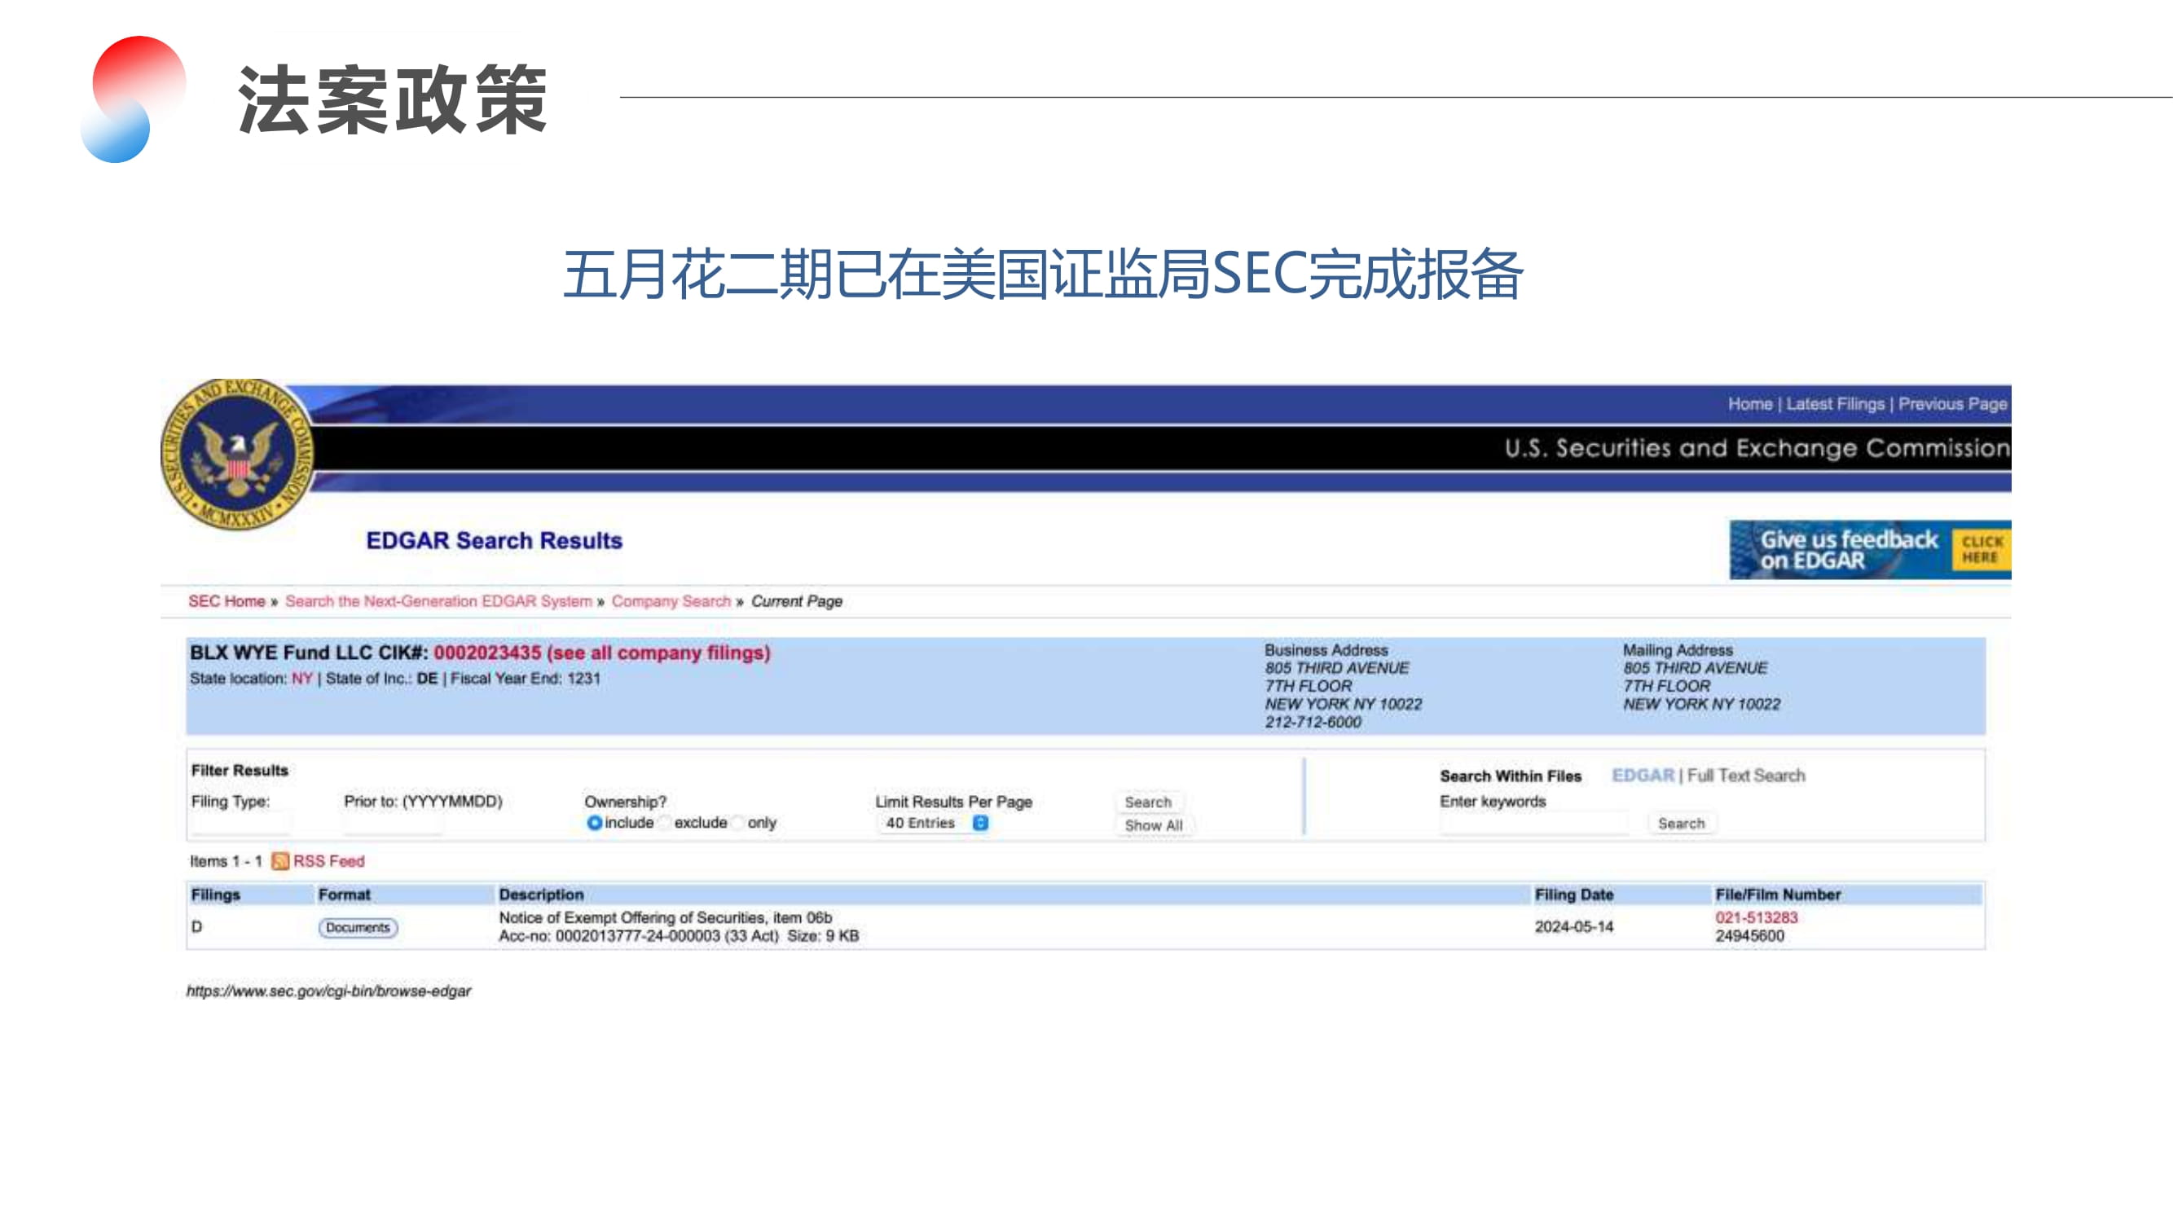The image size is (2173, 1222).
Task: Click the Home link in top bar
Action: (x=1749, y=405)
